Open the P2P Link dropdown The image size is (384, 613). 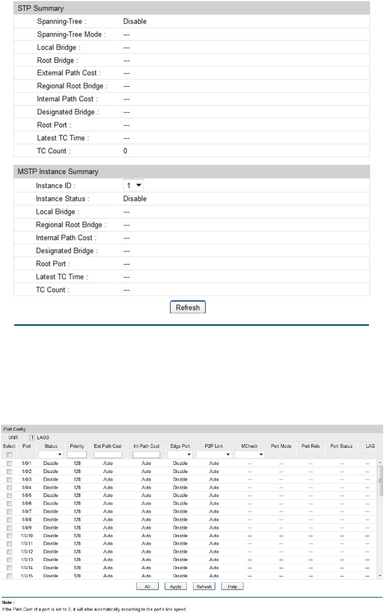214,455
